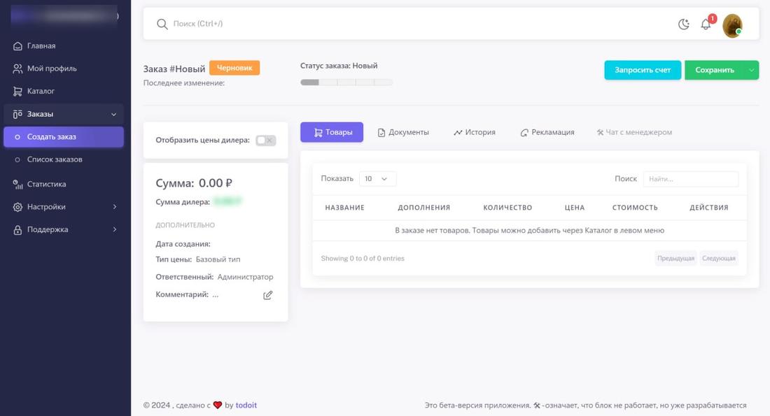Open the Сохранить button dropdown arrow
This screenshot has width=770, height=416.
point(752,70)
